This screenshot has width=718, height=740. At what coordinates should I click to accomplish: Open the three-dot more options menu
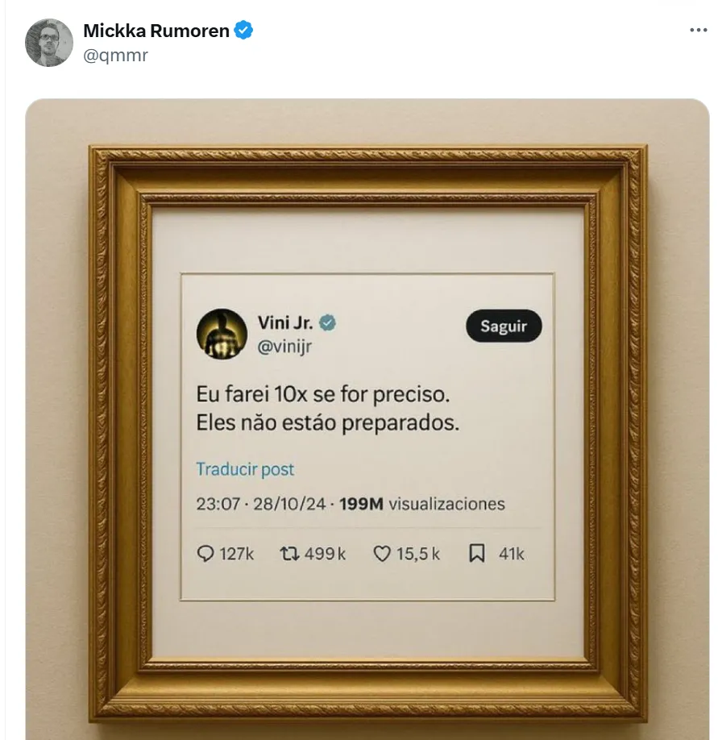click(698, 31)
